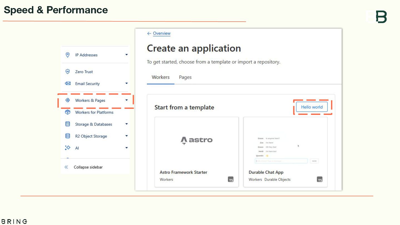
Task: Click the IP Addresses sidebar label
Action: pyautogui.click(x=86, y=55)
